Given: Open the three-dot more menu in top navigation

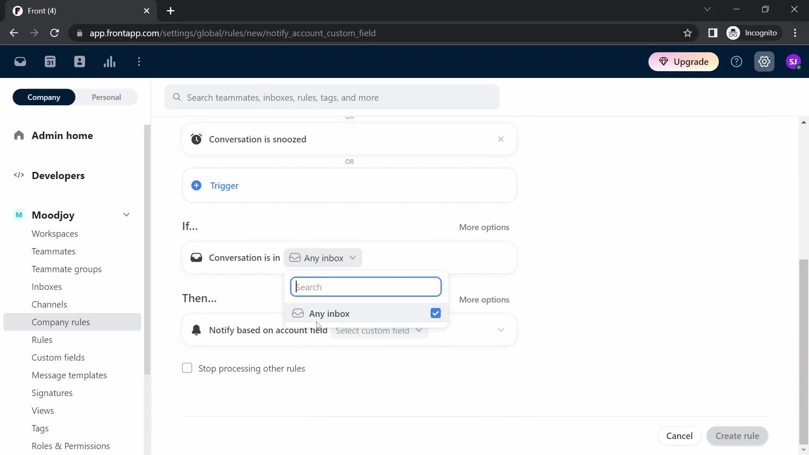Looking at the screenshot, I should pos(139,62).
